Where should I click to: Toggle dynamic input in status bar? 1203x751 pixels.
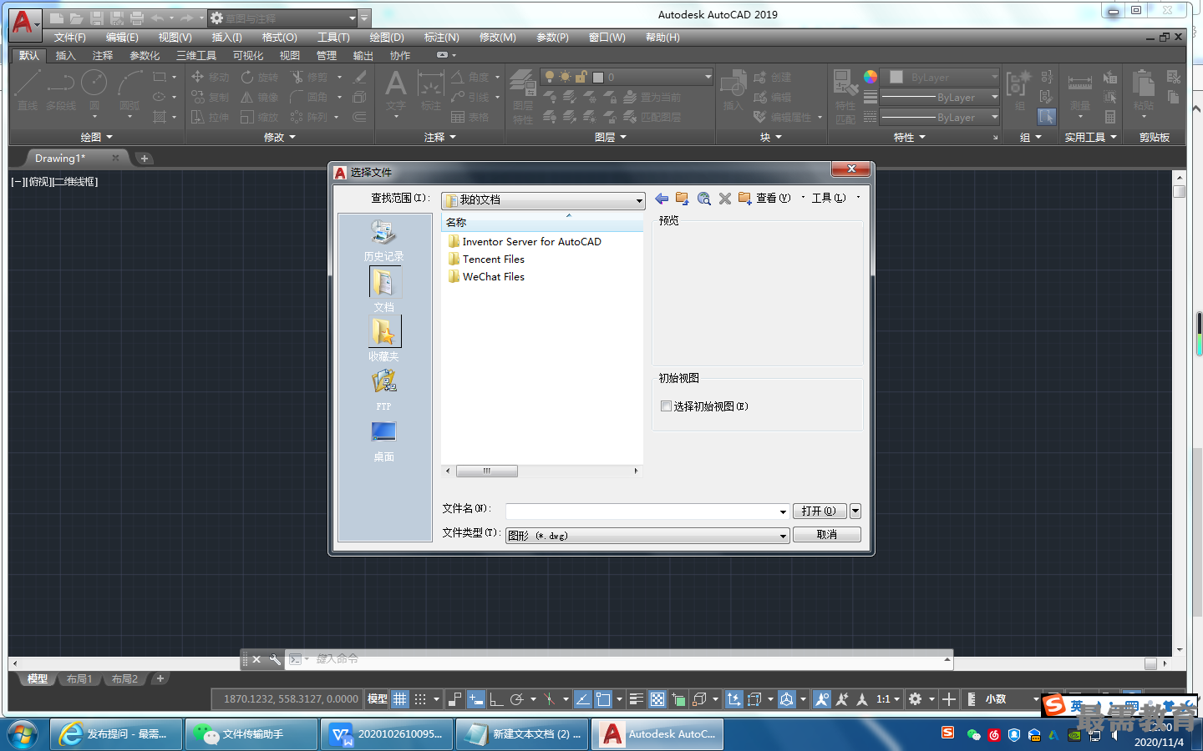click(x=475, y=699)
